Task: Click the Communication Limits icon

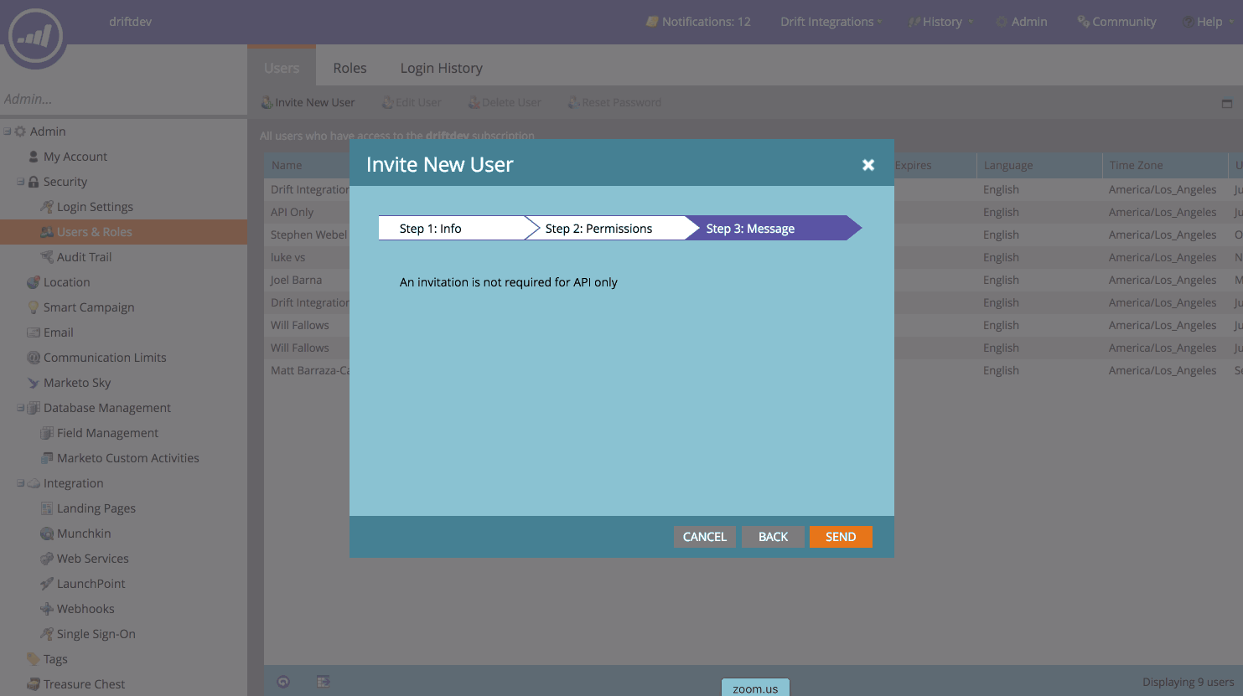Action: (x=34, y=358)
